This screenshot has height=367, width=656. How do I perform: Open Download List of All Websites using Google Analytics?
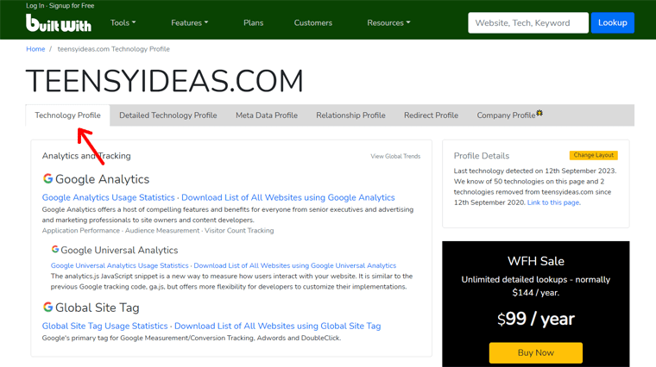287,197
